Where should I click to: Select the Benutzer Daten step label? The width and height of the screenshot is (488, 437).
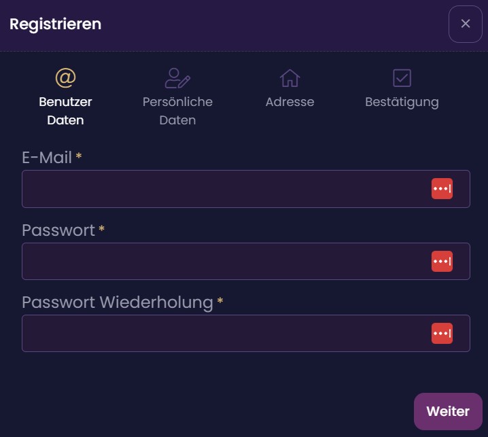coord(65,111)
